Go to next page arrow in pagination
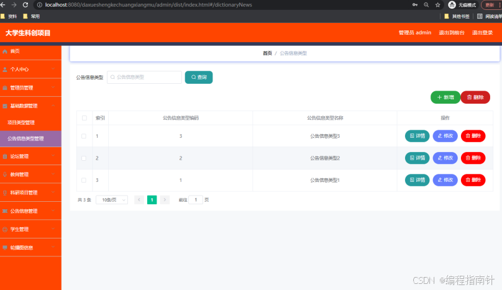Screen dimensions: 502x290 165,200
